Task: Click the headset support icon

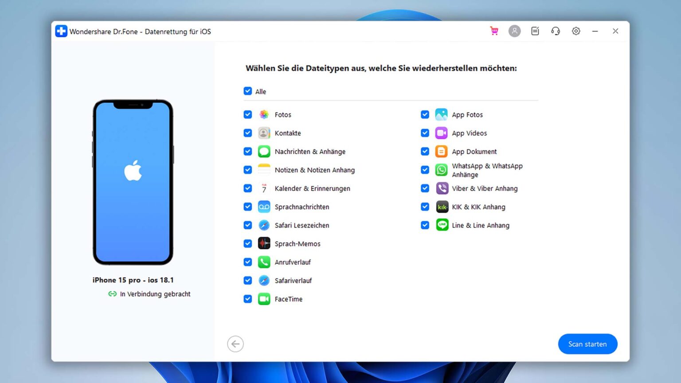Action: click(556, 31)
